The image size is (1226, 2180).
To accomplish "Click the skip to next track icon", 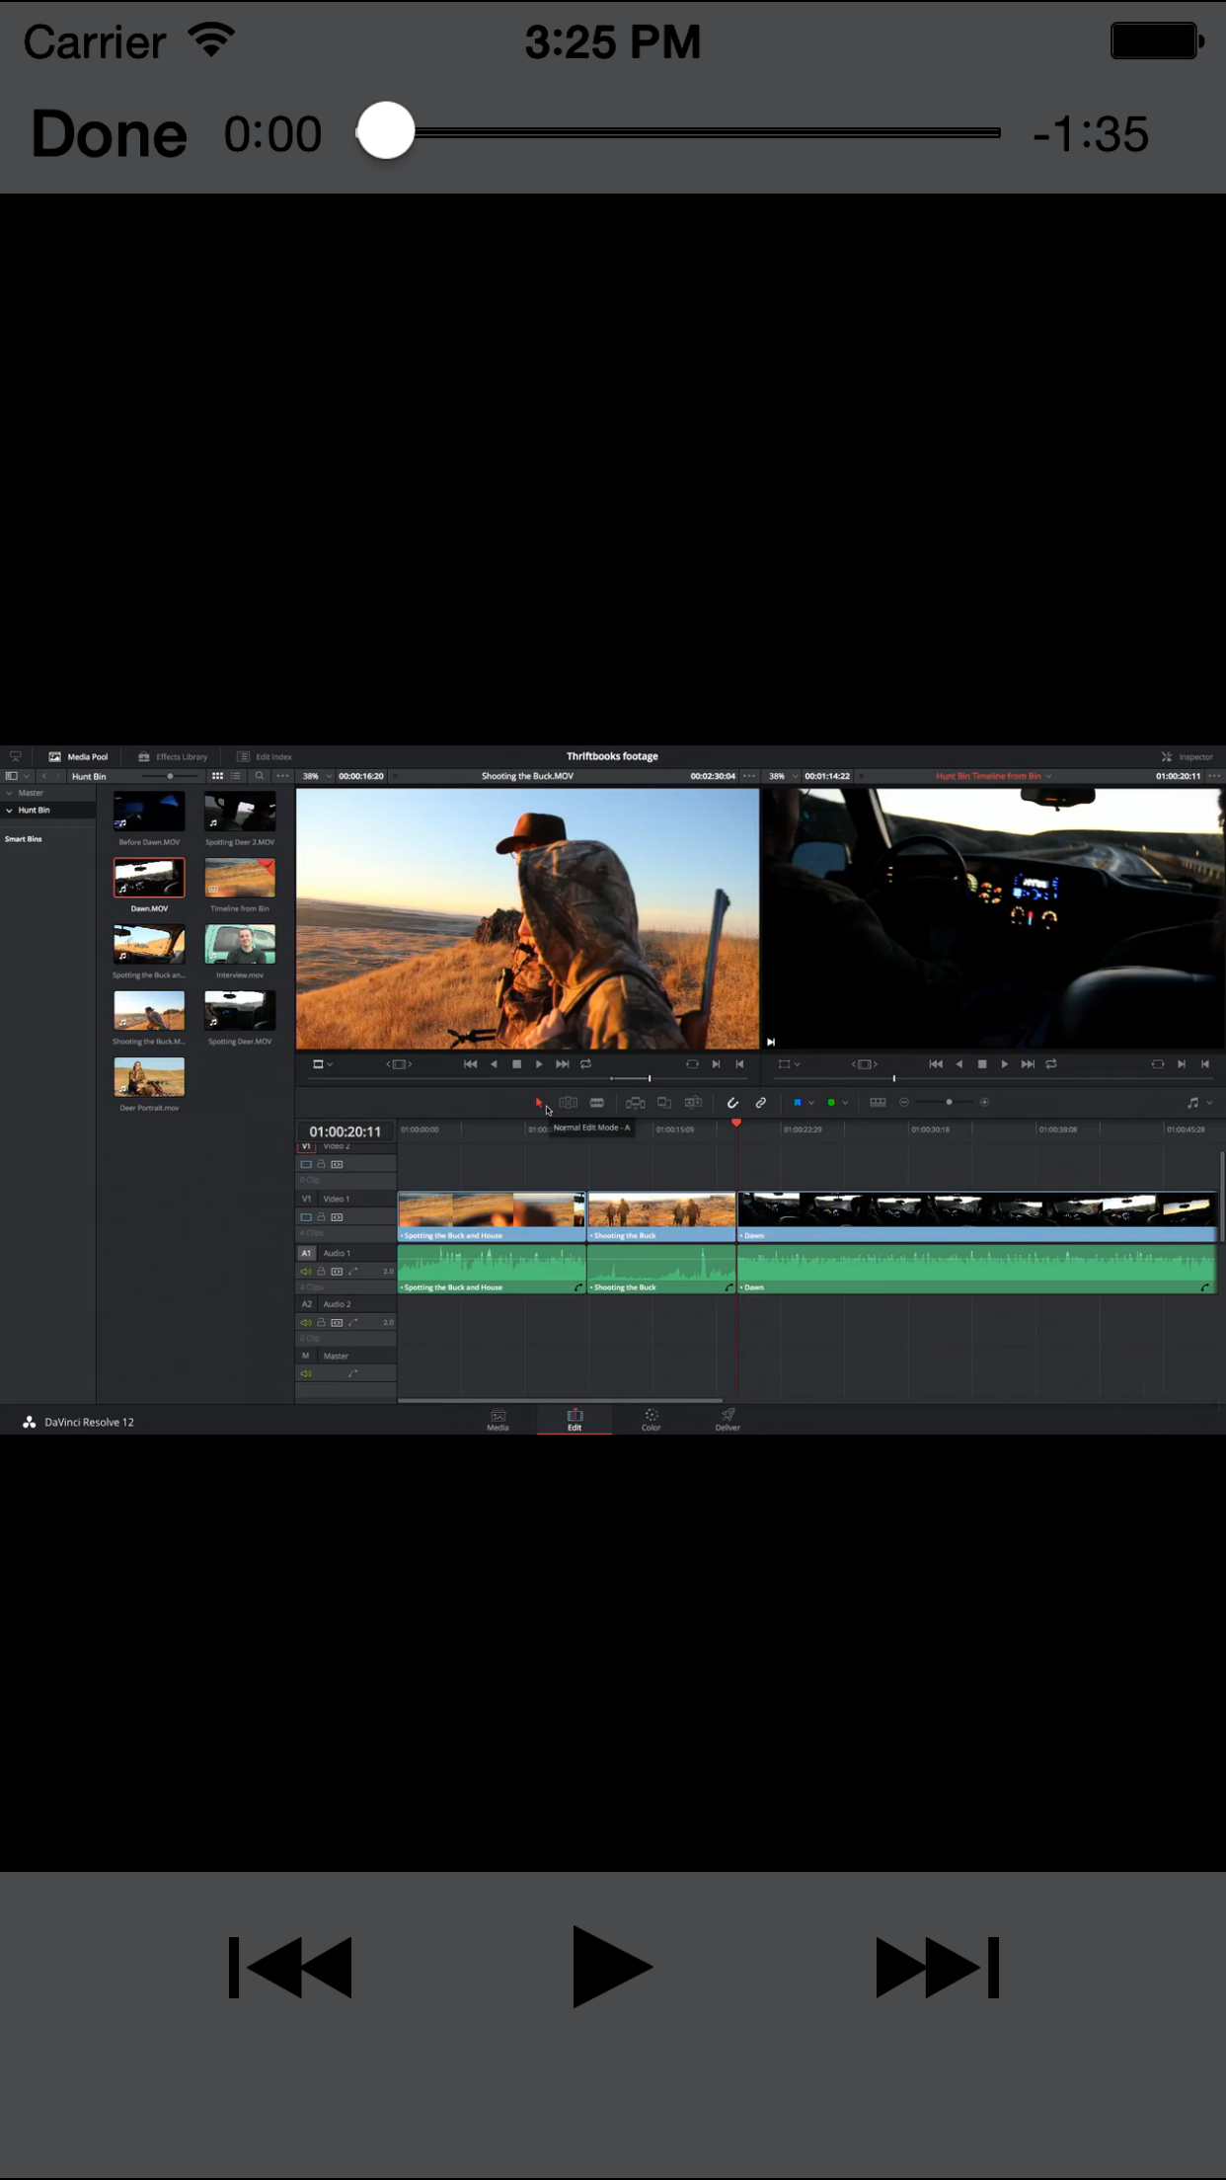I will [937, 1967].
